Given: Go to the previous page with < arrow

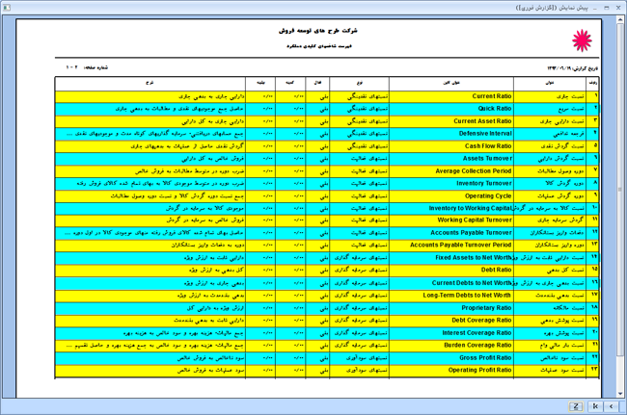Looking at the screenshot, I should click(x=611, y=406).
